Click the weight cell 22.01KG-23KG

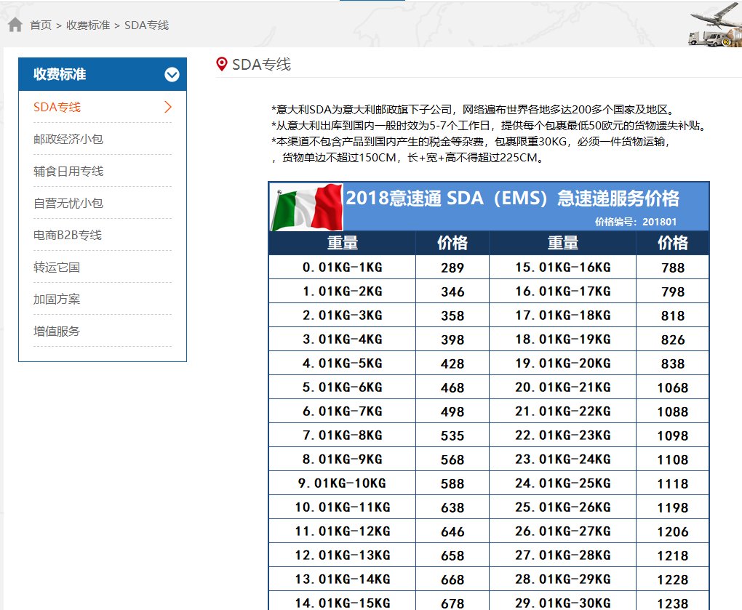[x=563, y=435]
